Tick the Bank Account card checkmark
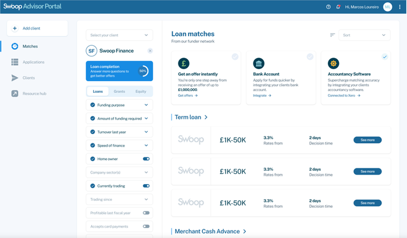This screenshot has height=238, width=407. click(310, 57)
